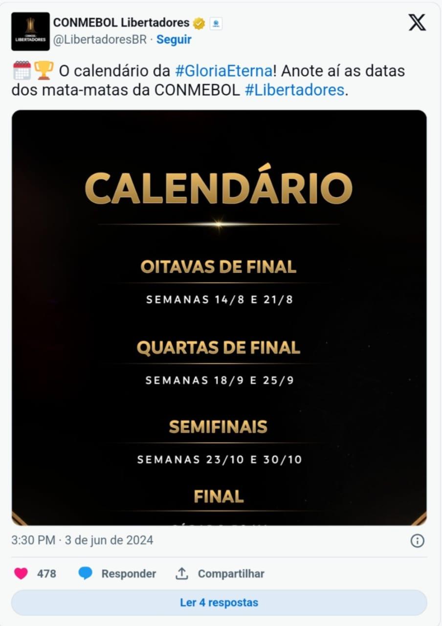Click the Responder label
Screen dimensions: 442x626
click(129, 574)
